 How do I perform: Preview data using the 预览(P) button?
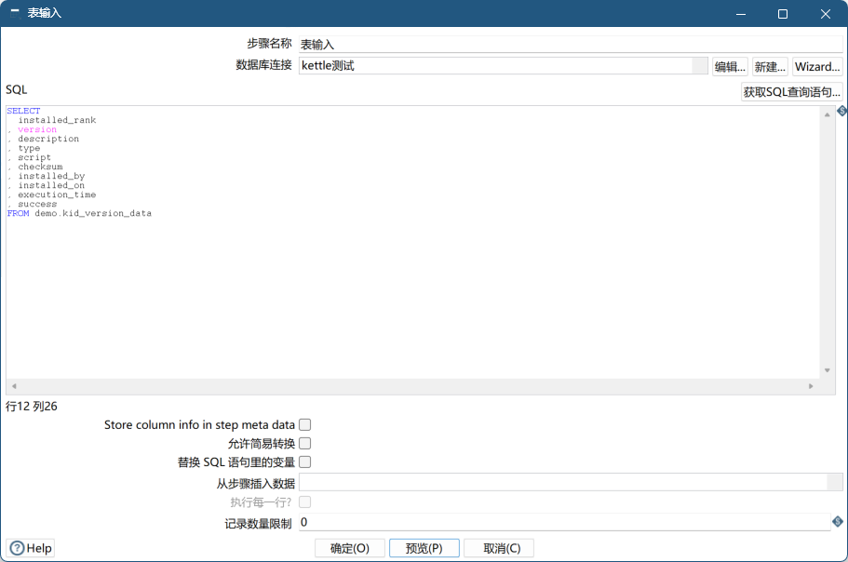point(424,548)
